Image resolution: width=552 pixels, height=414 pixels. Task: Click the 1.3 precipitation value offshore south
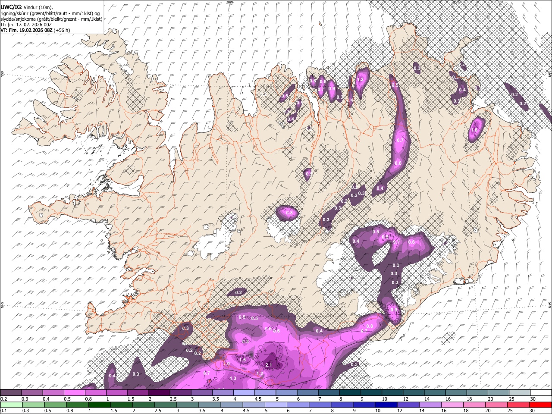(233, 378)
